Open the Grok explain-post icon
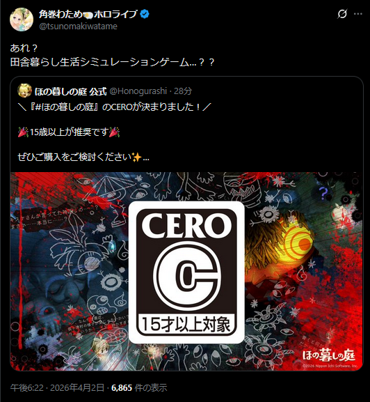The height and width of the screenshot is (402, 370). coord(342,14)
